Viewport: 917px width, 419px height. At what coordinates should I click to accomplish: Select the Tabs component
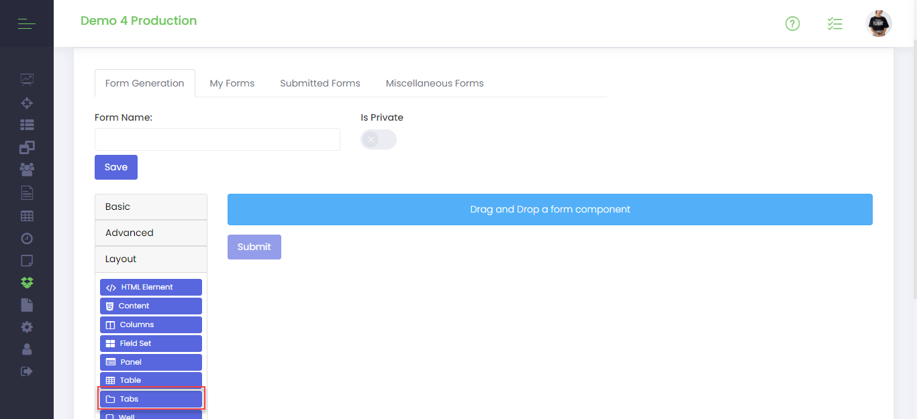[x=151, y=399]
